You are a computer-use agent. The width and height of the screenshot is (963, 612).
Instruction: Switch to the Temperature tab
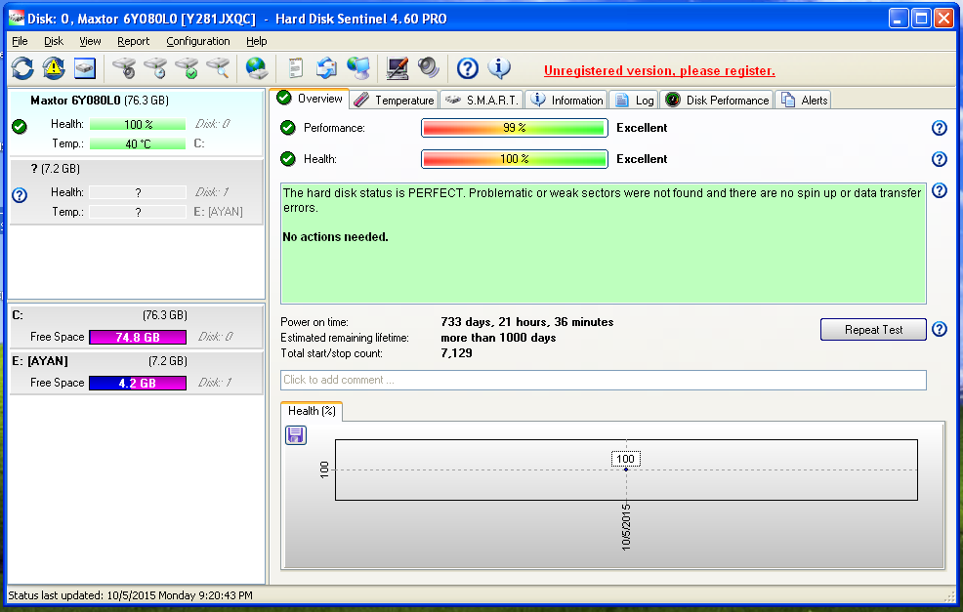click(x=394, y=100)
